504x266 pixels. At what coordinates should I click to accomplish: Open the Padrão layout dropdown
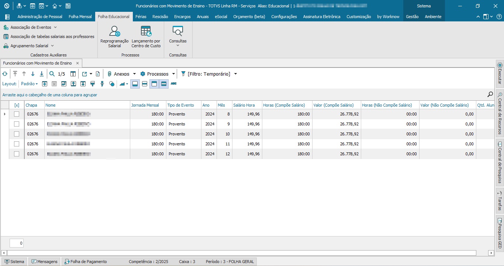pos(29,84)
